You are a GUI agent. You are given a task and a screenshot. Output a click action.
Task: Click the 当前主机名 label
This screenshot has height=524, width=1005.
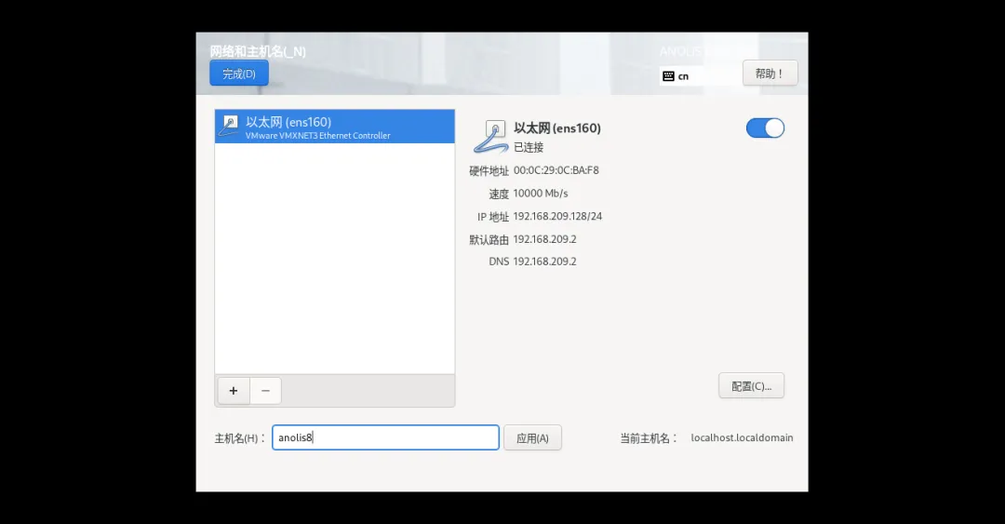pos(649,438)
